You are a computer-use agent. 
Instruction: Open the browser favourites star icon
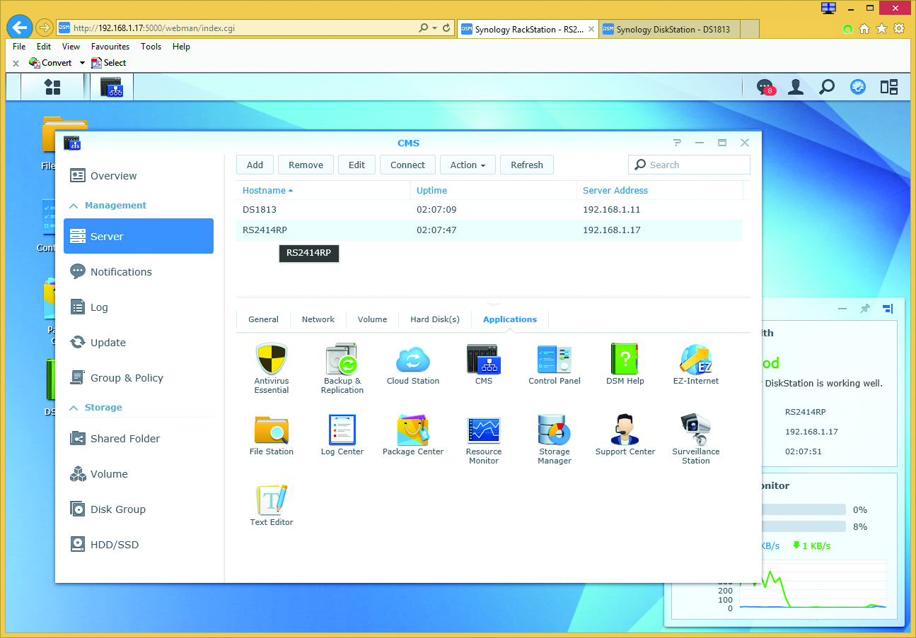881,29
